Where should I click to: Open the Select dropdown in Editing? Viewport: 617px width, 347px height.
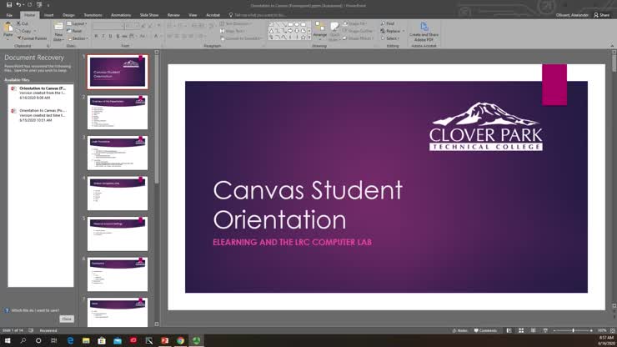390,38
